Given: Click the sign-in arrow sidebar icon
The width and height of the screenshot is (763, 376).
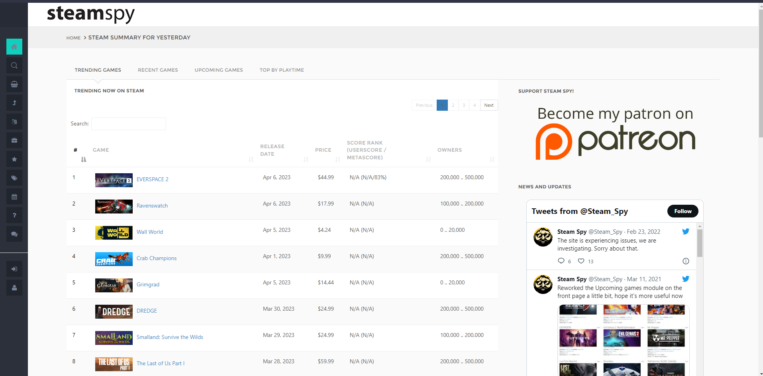Looking at the screenshot, I should tap(14, 269).
